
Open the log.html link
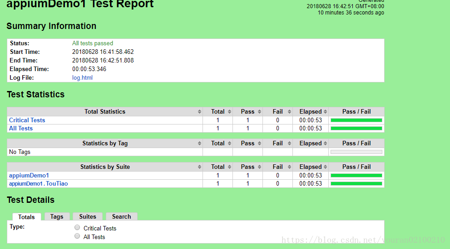pos(82,77)
